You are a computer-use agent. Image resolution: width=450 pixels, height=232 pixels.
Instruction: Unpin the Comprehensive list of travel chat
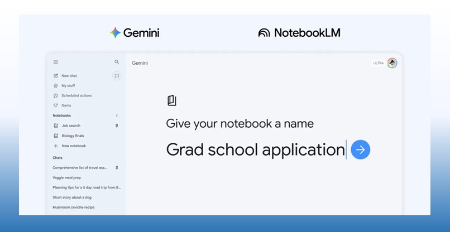pos(117,168)
